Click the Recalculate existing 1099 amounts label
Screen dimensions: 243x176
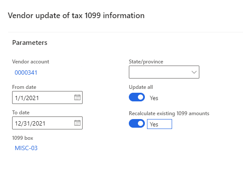coord(169,113)
